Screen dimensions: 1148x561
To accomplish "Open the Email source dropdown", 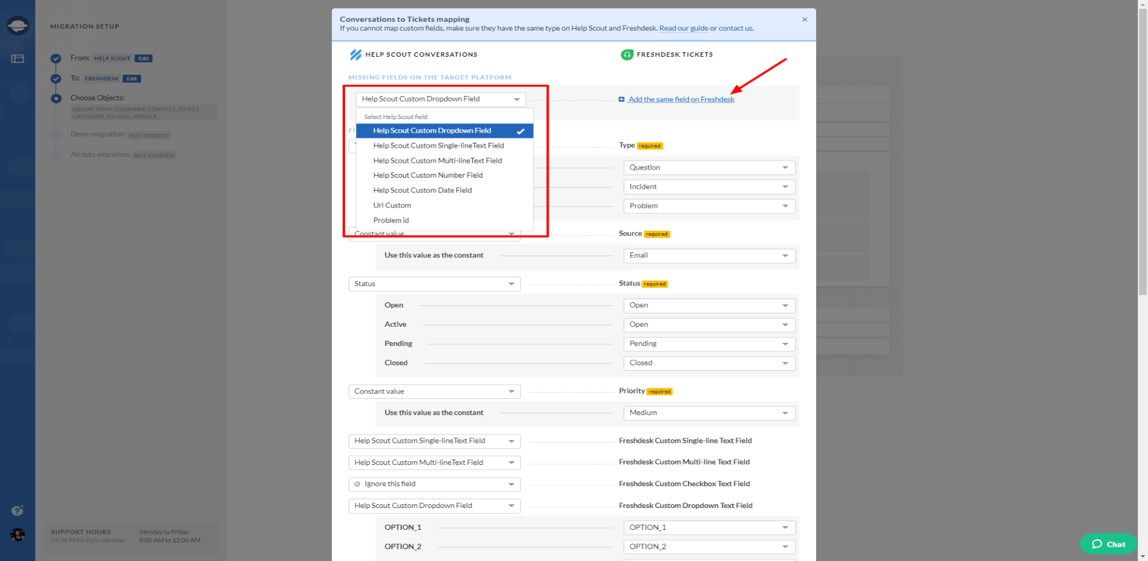I will (709, 256).
